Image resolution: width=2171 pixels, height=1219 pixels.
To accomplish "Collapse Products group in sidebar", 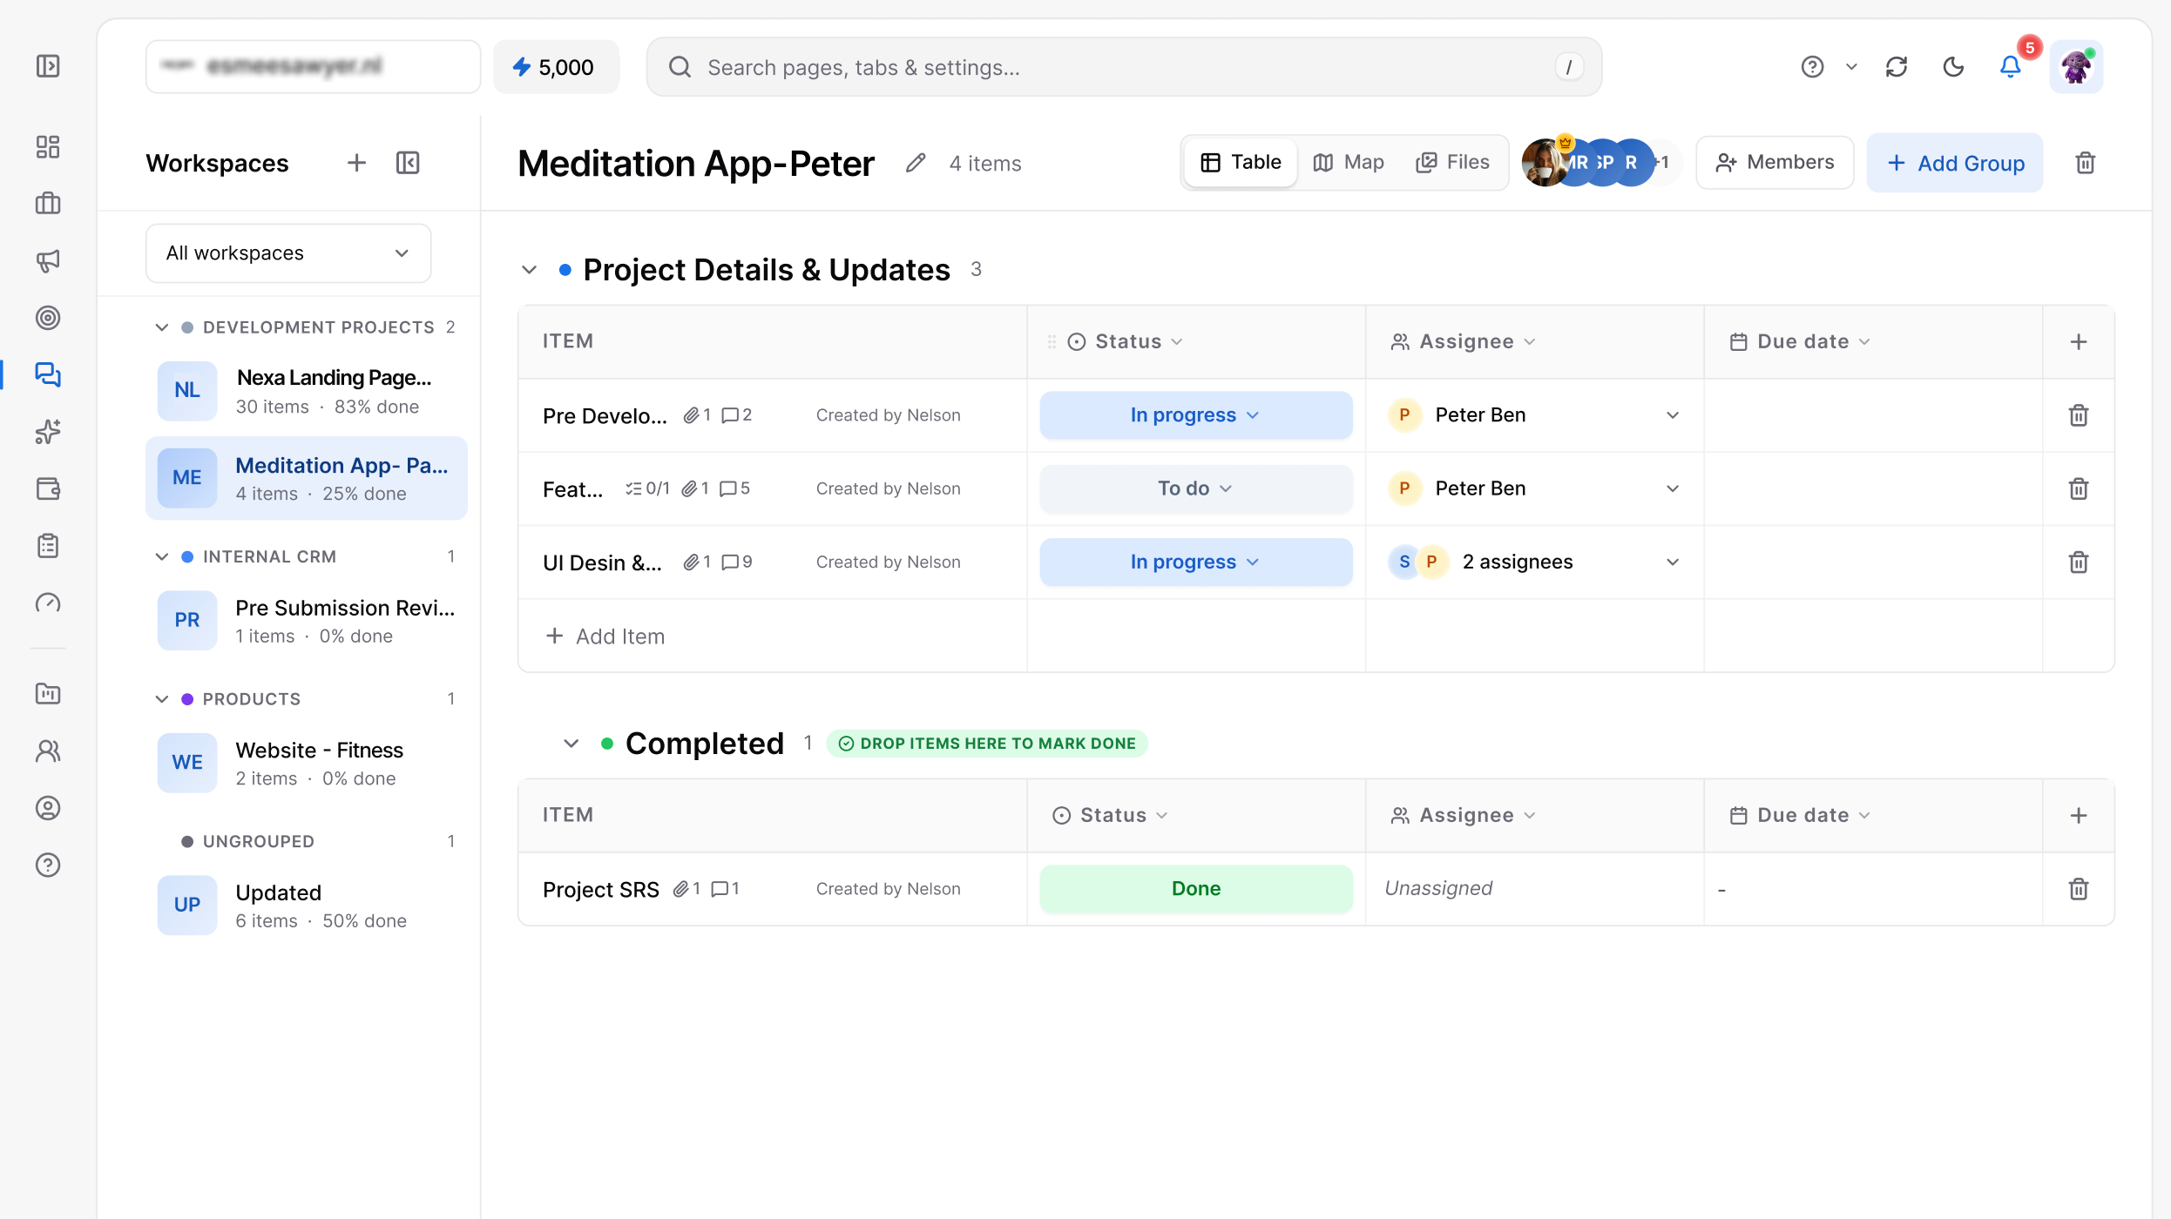I will click(161, 699).
